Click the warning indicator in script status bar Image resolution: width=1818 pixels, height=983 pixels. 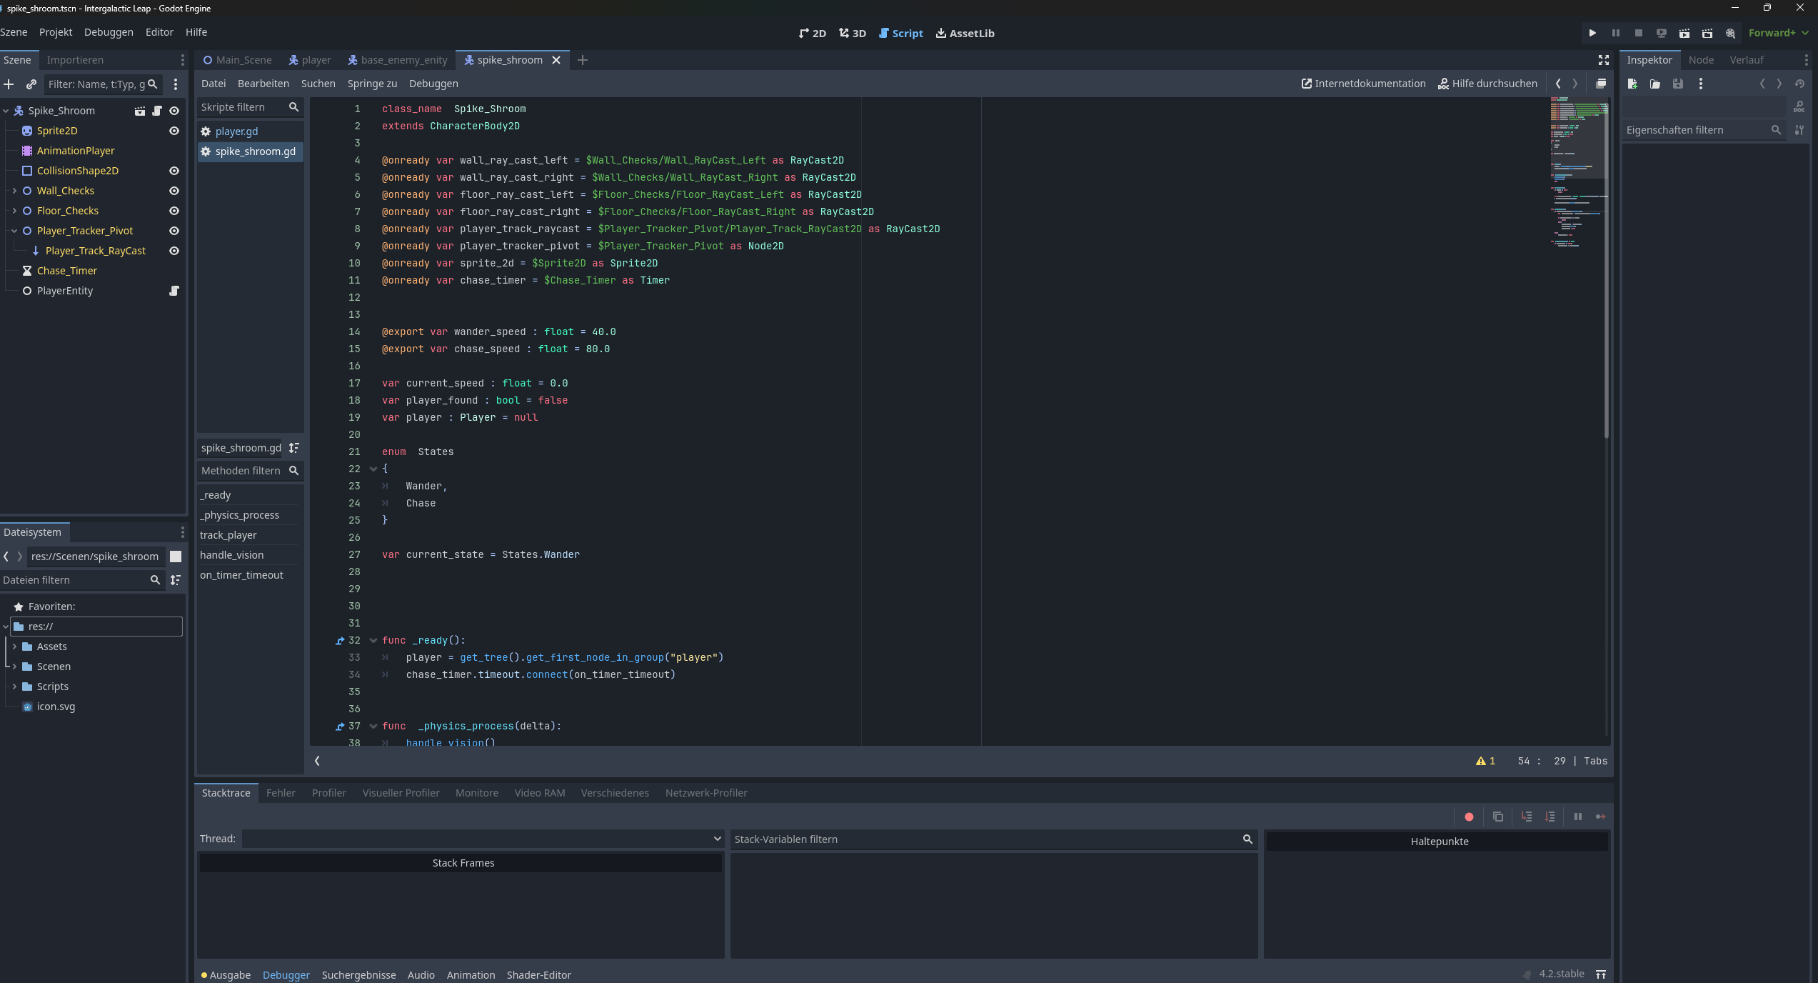coord(1485,761)
